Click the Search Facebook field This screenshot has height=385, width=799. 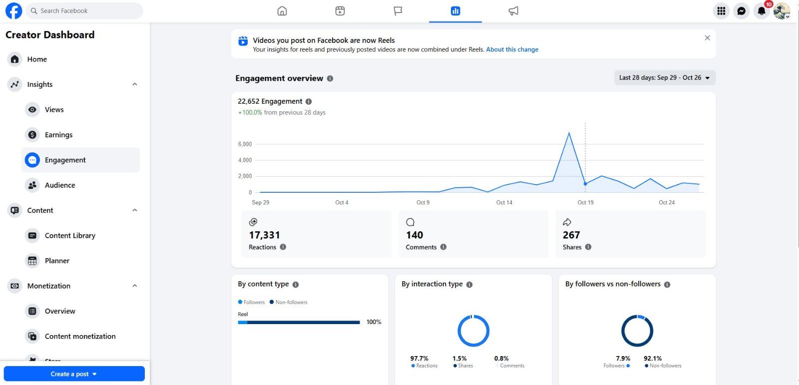[x=84, y=11]
